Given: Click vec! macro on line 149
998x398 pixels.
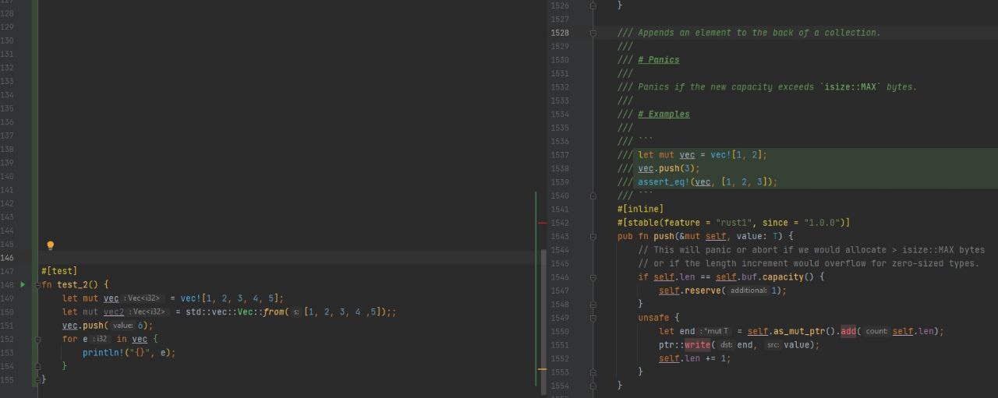Looking at the screenshot, I should click(190, 298).
